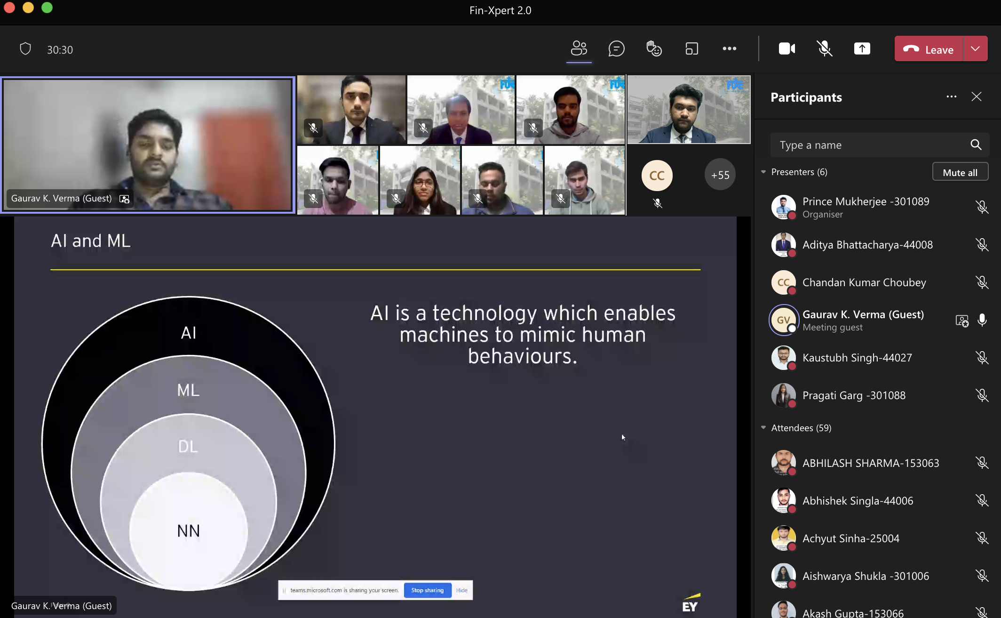The width and height of the screenshot is (1001, 618).
Task: Select Gaurav K. Verma's main video tile
Action: [148, 144]
